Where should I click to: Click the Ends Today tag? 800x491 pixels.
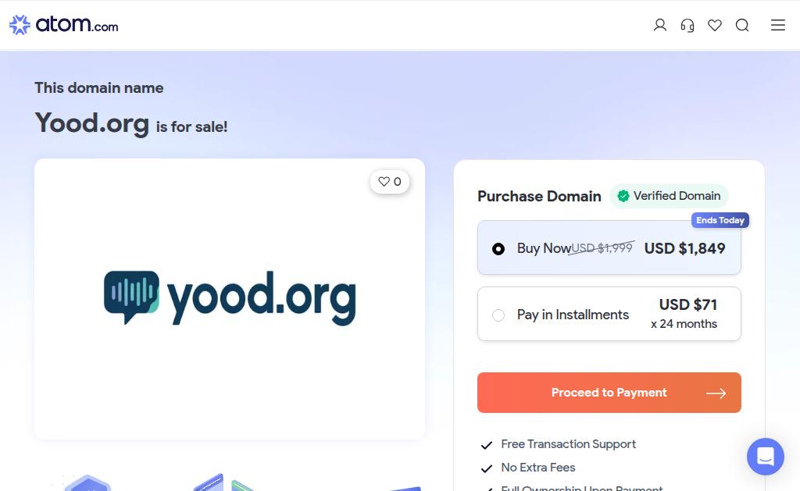(x=720, y=220)
